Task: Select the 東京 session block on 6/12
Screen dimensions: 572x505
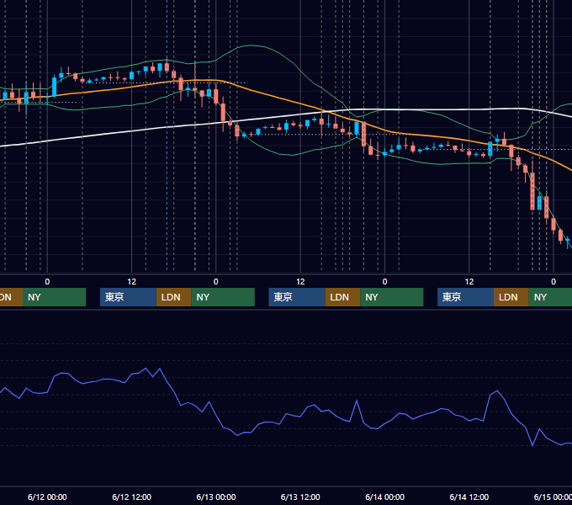Action: click(x=128, y=297)
